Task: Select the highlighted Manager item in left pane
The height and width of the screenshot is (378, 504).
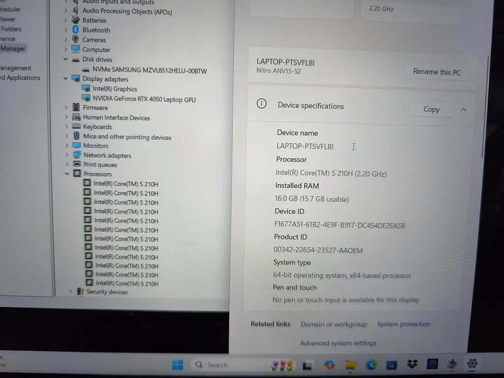Action: [13, 49]
